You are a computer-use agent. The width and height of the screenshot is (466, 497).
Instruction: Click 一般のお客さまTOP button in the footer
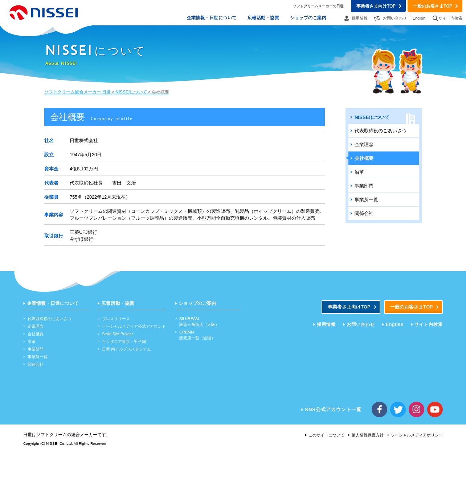[413, 307]
